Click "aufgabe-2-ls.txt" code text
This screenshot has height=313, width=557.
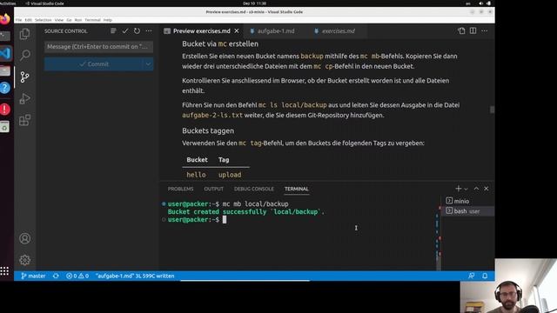212,116
